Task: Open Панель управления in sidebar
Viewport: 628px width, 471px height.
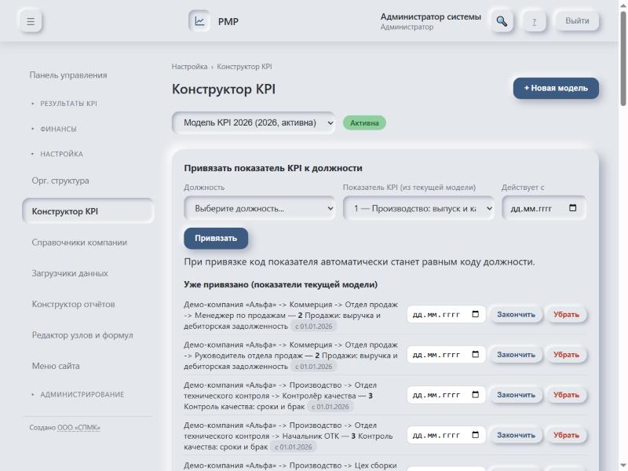Action: 68,75
